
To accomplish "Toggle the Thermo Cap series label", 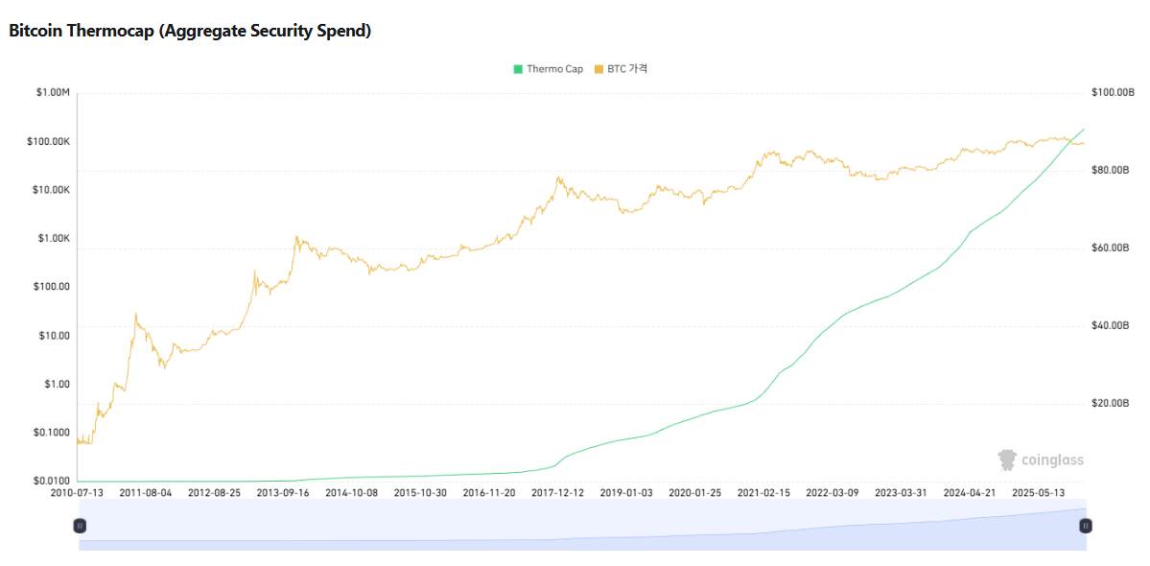I will pos(554,69).
